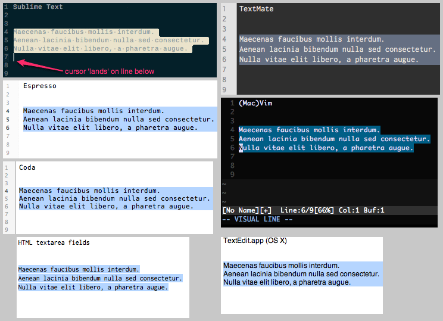The image size is (443, 321).
Task: Click 'Nulla vitae' line in Espresso
Action: (x=110, y=127)
